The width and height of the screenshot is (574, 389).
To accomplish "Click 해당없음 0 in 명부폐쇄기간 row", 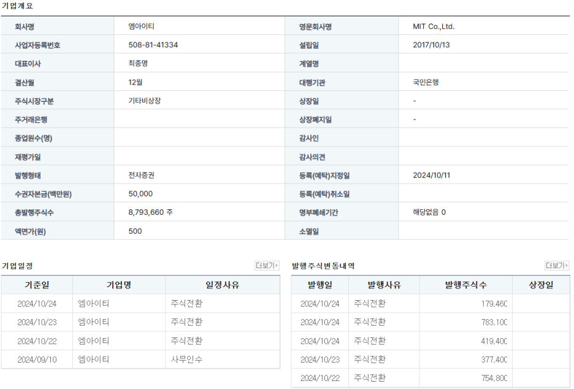I will point(429,212).
